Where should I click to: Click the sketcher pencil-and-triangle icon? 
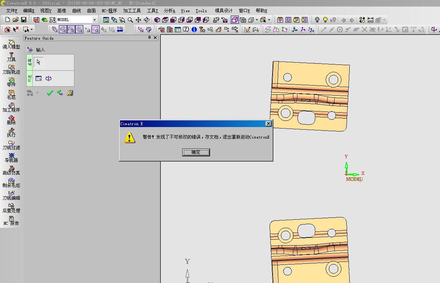pyautogui.click(x=247, y=30)
